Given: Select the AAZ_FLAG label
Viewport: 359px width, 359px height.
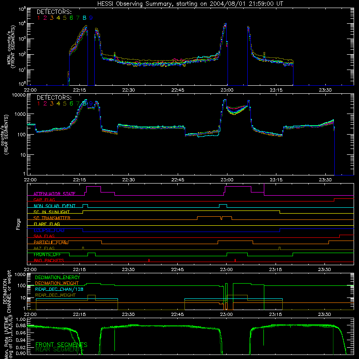Looking at the screenshot, I should coord(44,249).
